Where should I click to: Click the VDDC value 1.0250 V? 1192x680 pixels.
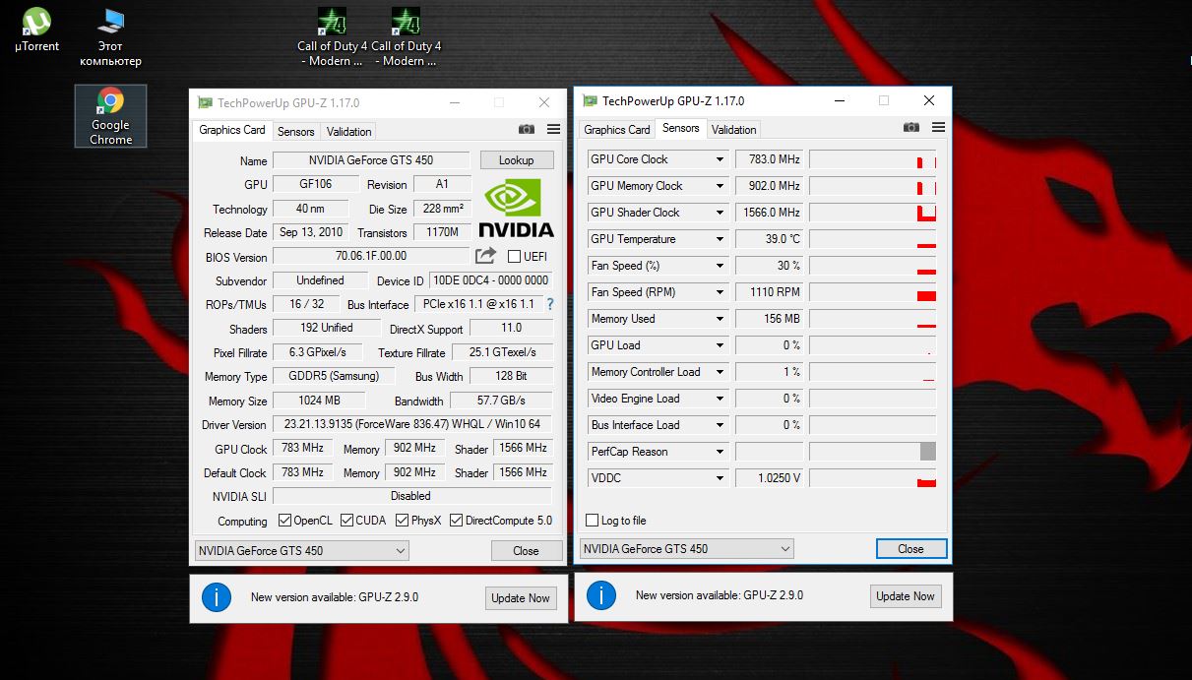[x=770, y=478]
